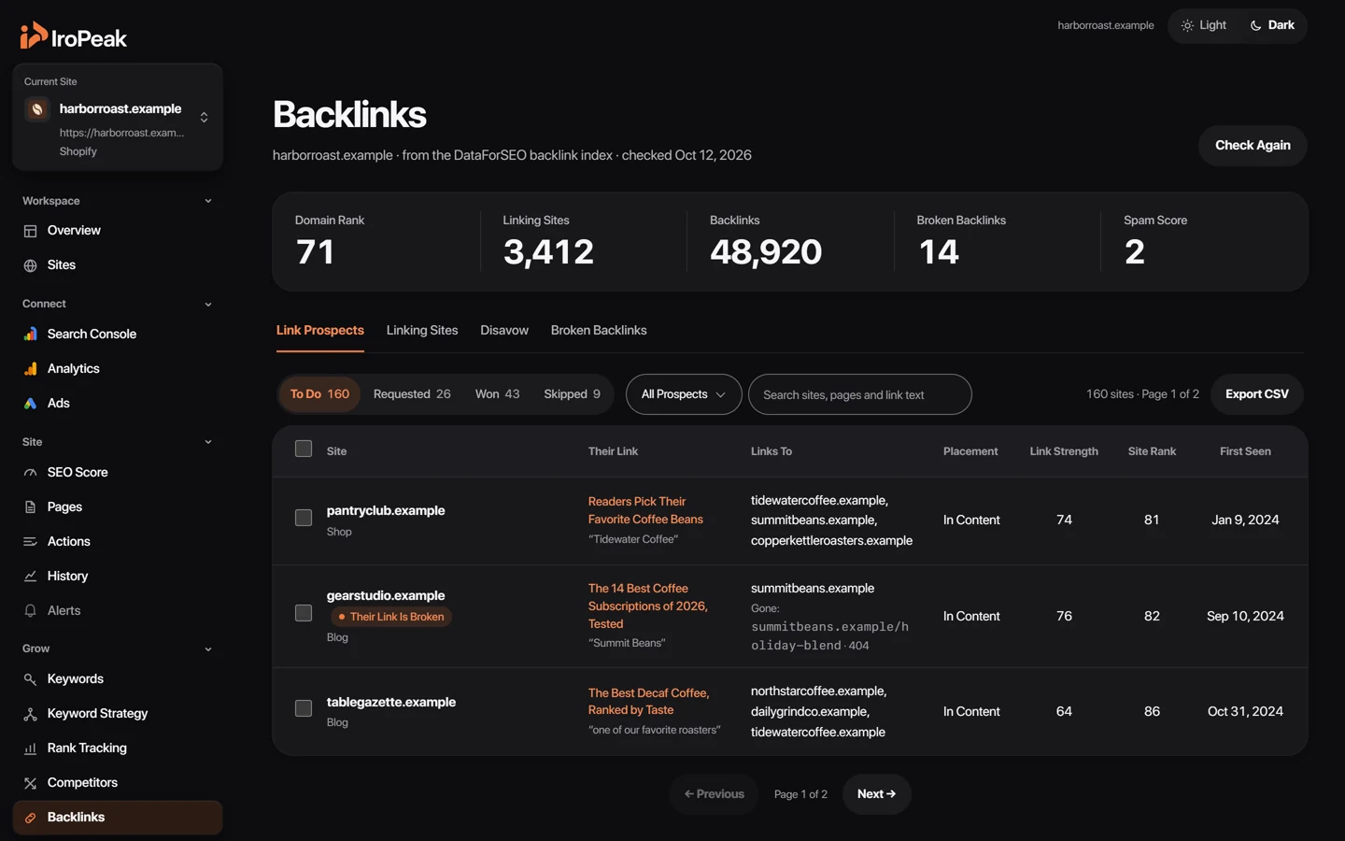Check the pantryclub.example row checkbox
Screen dimensions: 1345x841
304,518
